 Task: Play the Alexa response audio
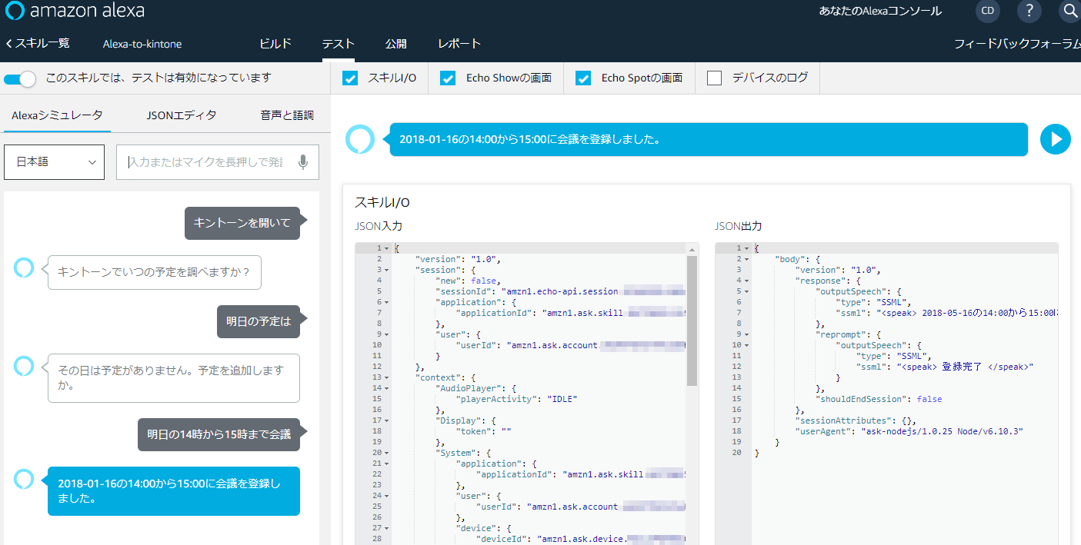click(1056, 139)
